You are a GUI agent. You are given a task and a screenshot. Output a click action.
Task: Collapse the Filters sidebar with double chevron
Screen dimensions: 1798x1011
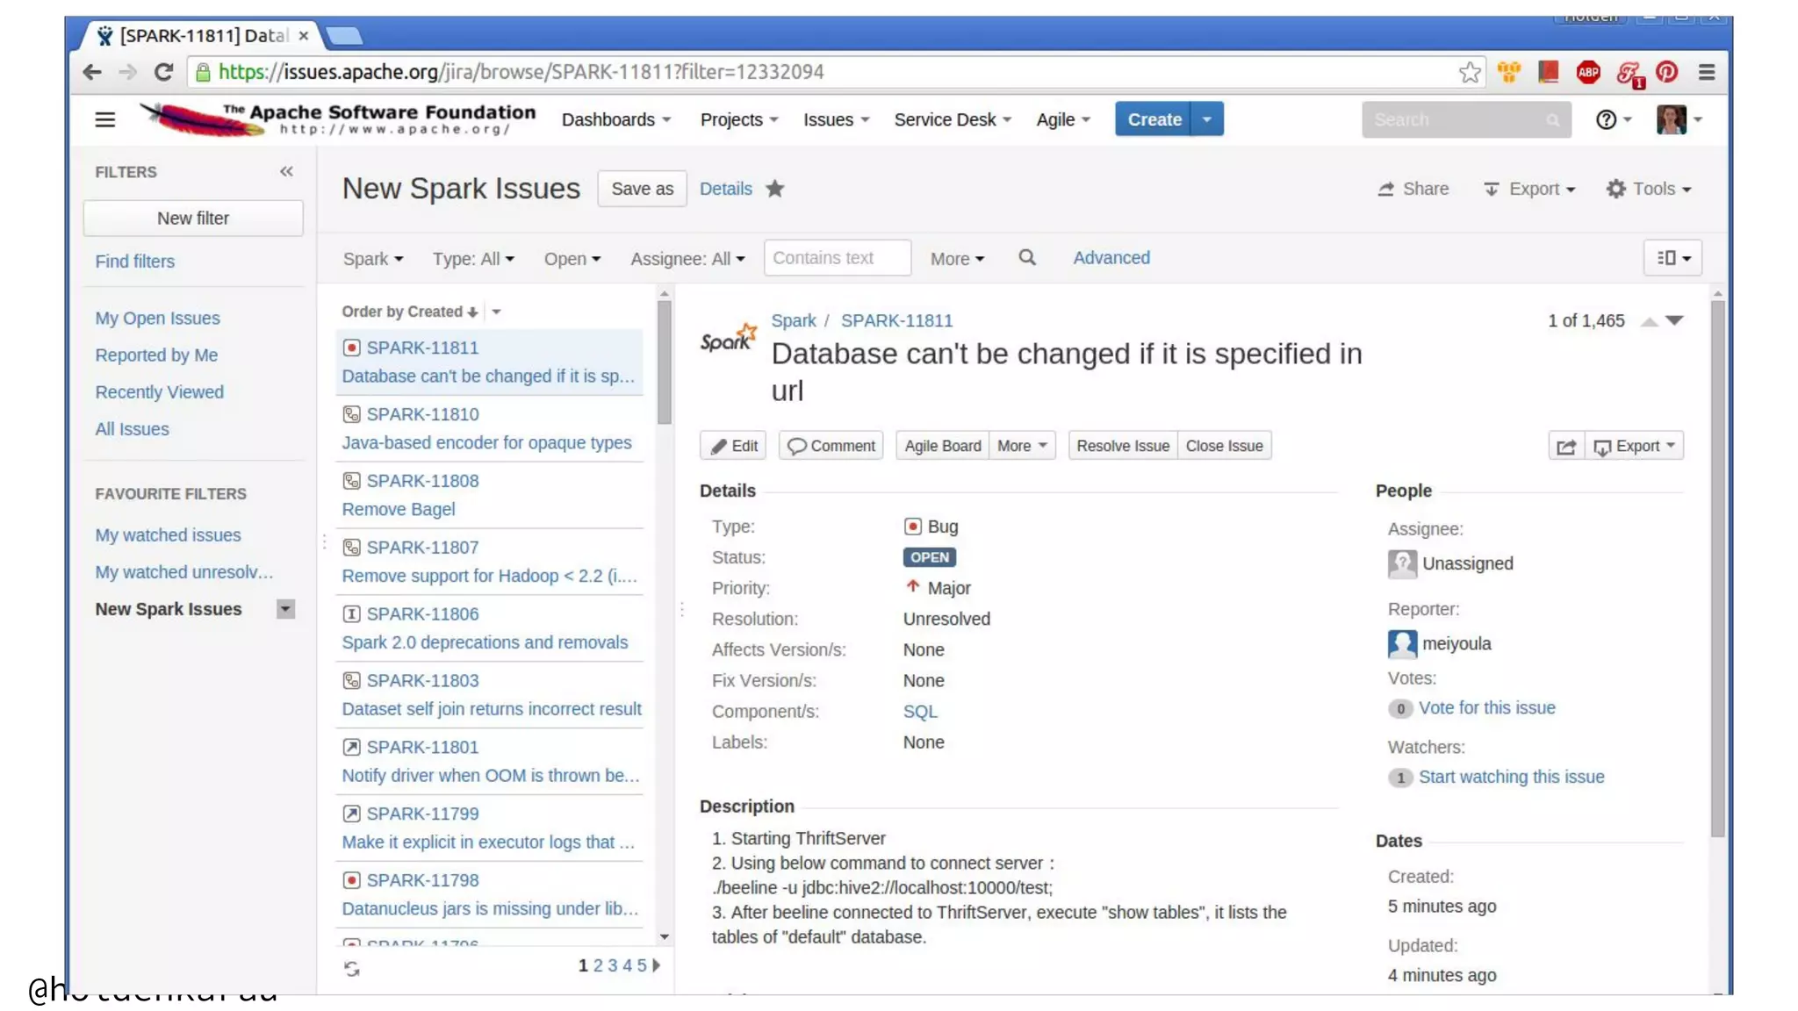(286, 172)
